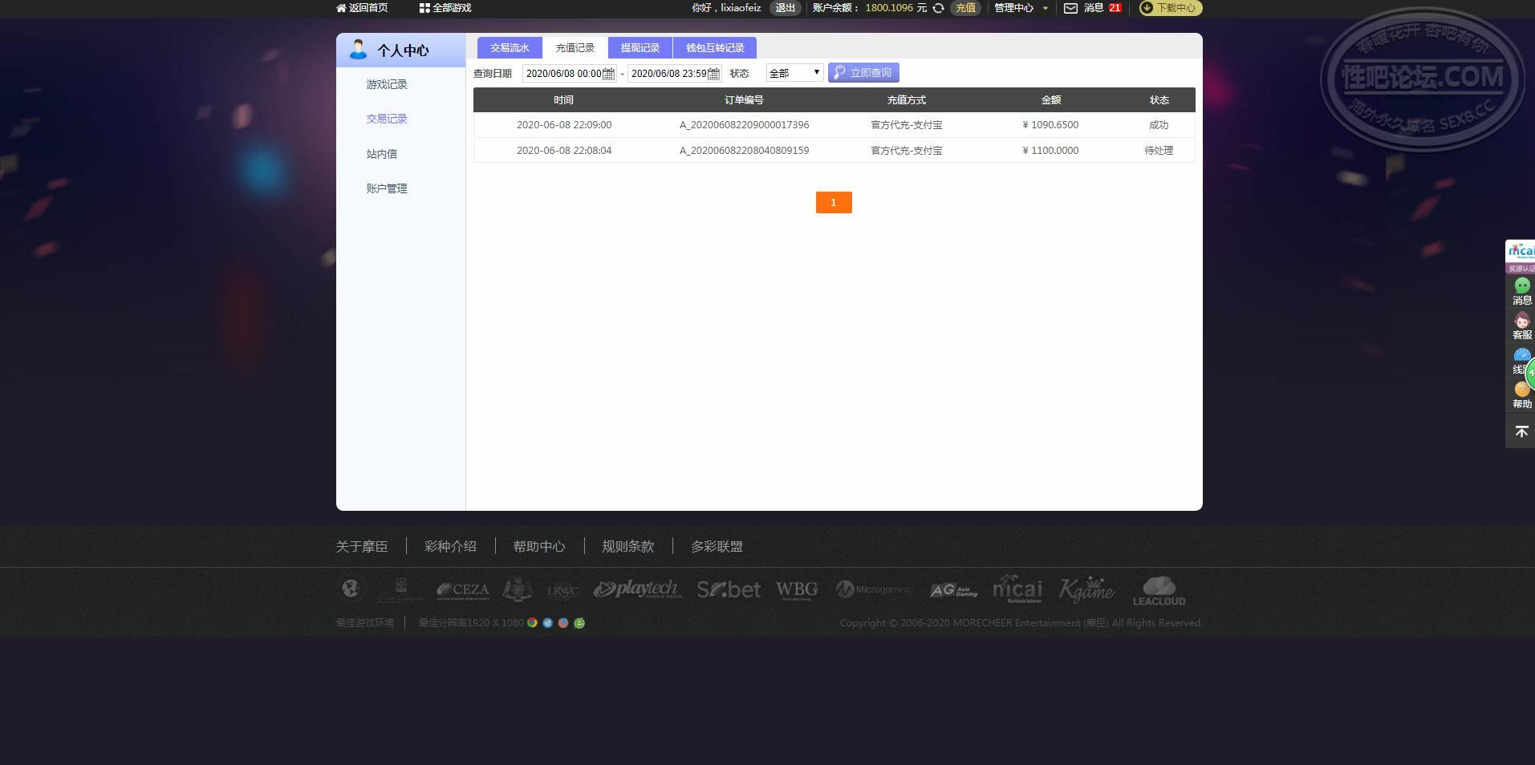Image resolution: width=1535 pixels, height=765 pixels.
Task: Open the 全部游戏 link
Action: coord(452,8)
